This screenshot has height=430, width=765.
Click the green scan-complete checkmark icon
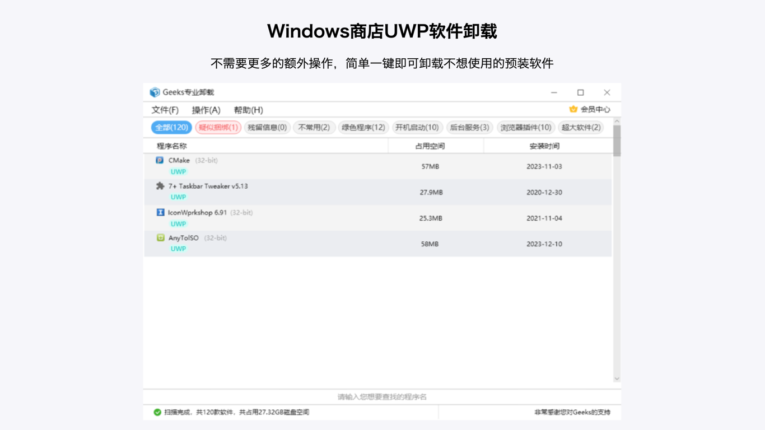(157, 412)
